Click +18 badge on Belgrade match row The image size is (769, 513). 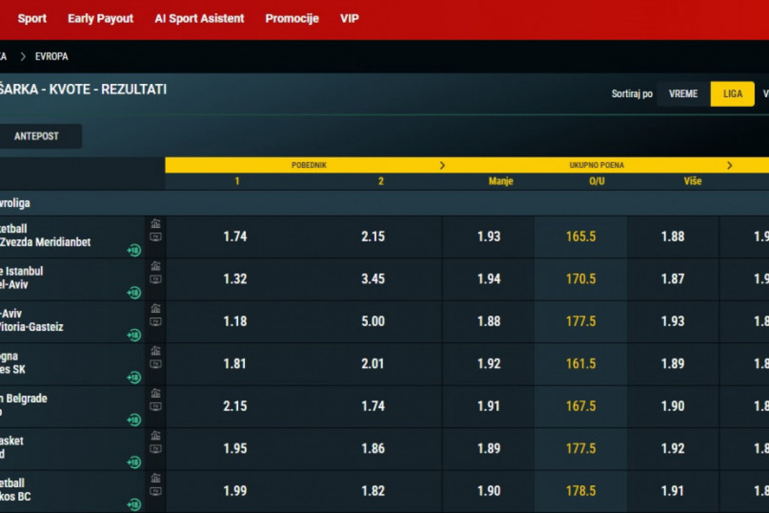(133, 419)
